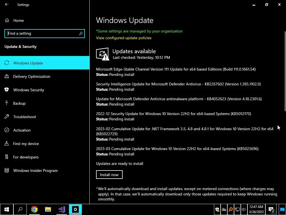The image size is (286, 215).
Task: Open For developers settings
Action: tap(45, 157)
